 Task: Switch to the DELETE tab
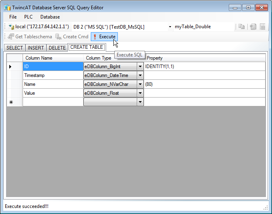(57, 48)
